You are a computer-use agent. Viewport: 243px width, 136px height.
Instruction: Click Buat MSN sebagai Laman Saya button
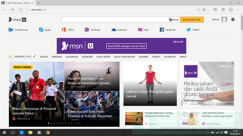tap(126, 46)
